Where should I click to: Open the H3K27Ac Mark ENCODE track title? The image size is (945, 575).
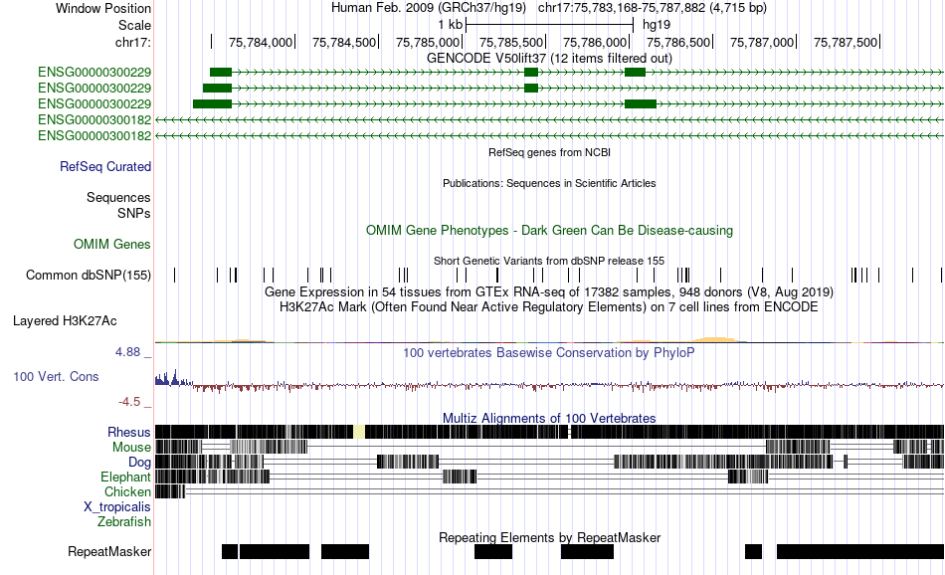tap(549, 306)
